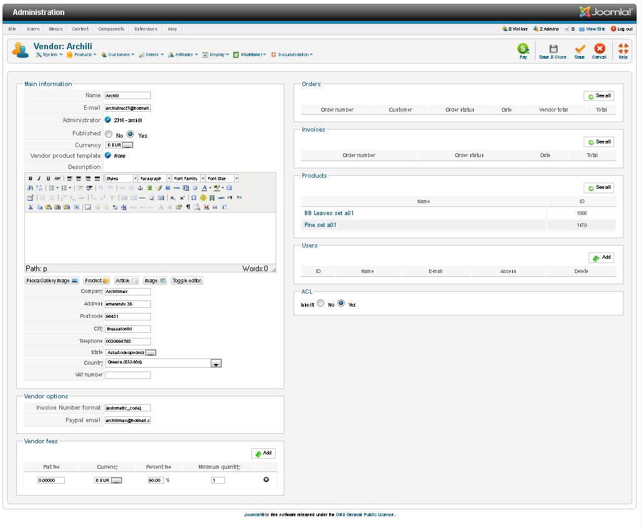Click the Save & Close floppy disk icon

[x=552, y=49]
